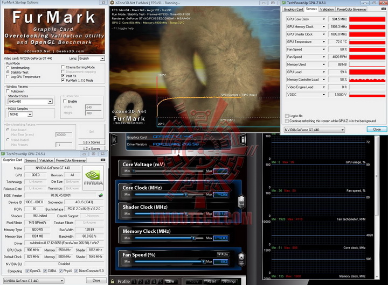Open the Afterburner information i icon

pyautogui.click(x=243, y=140)
